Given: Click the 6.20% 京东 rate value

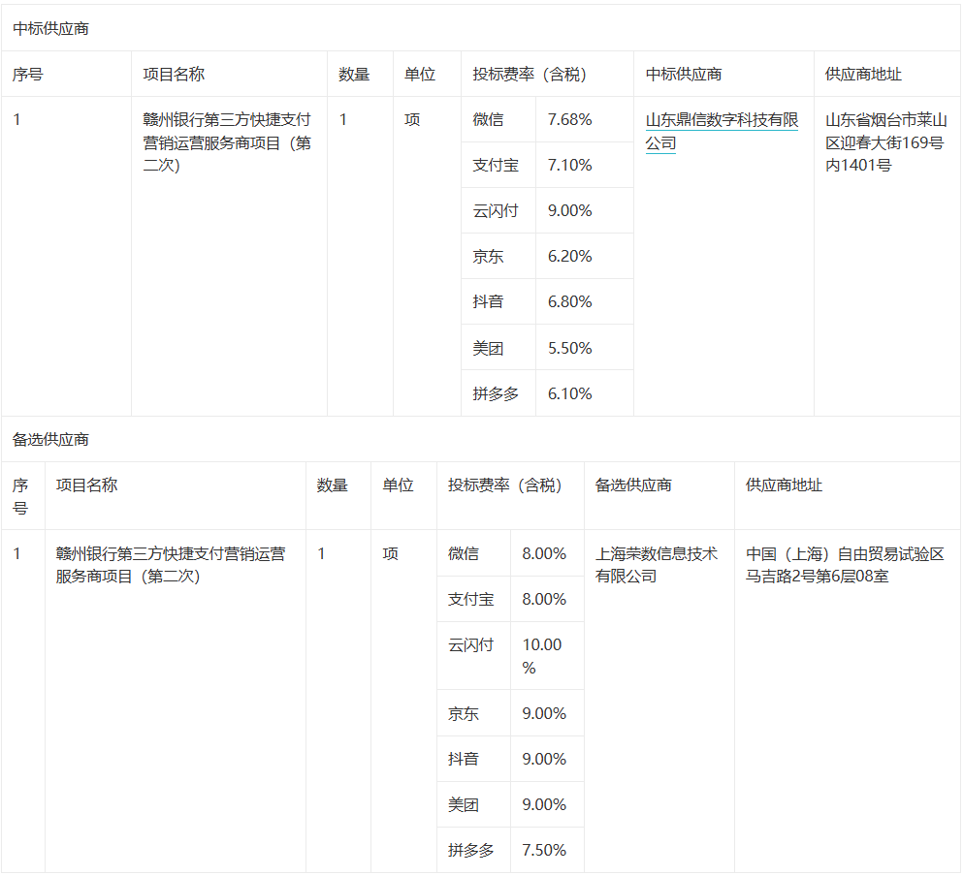Looking at the screenshot, I should pyautogui.click(x=569, y=257).
